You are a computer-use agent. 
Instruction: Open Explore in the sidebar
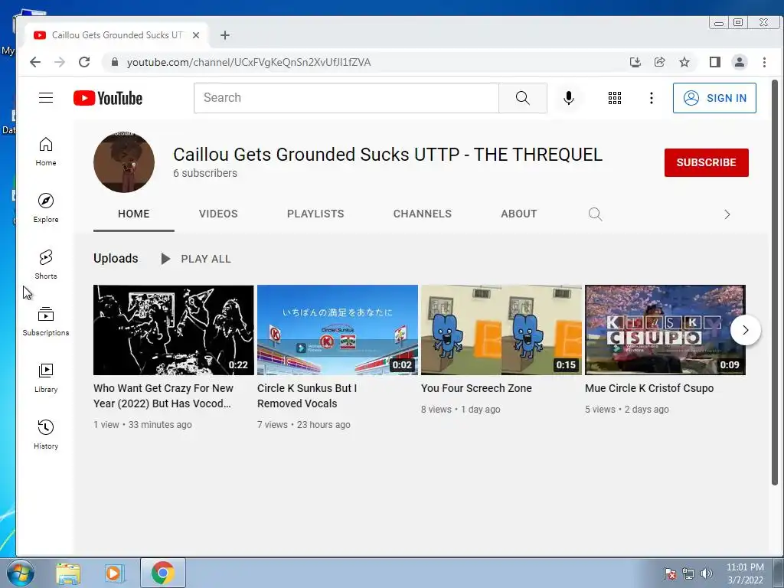coord(46,208)
